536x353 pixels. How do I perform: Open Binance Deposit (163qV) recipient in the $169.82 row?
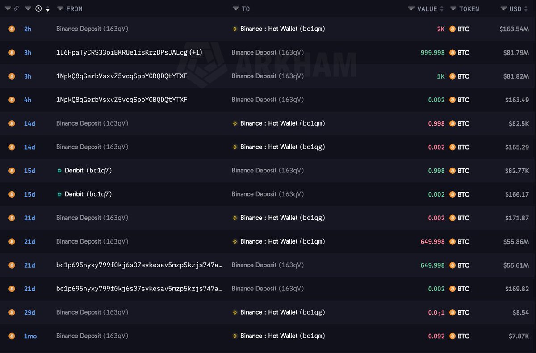coord(268,289)
